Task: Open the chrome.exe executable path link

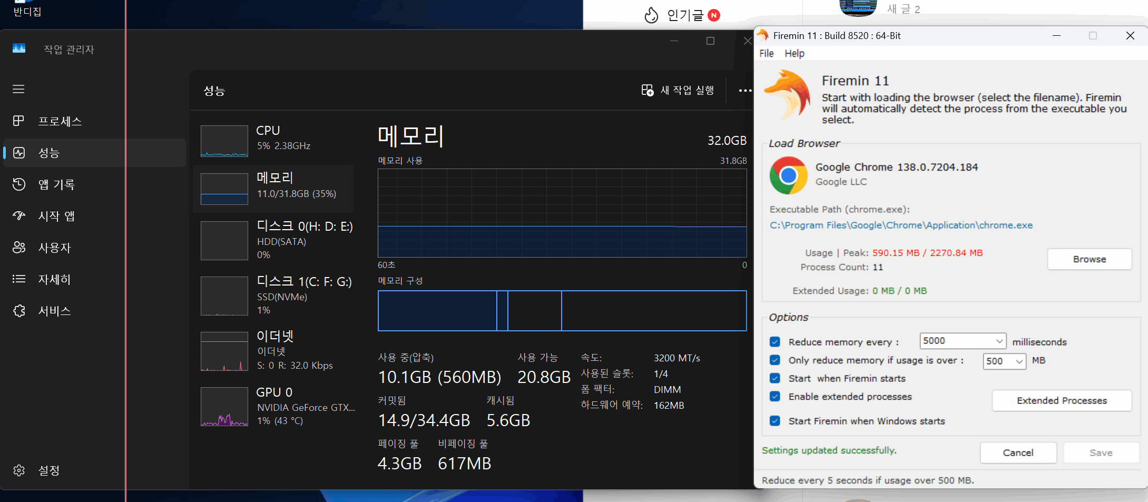Action: click(x=901, y=225)
